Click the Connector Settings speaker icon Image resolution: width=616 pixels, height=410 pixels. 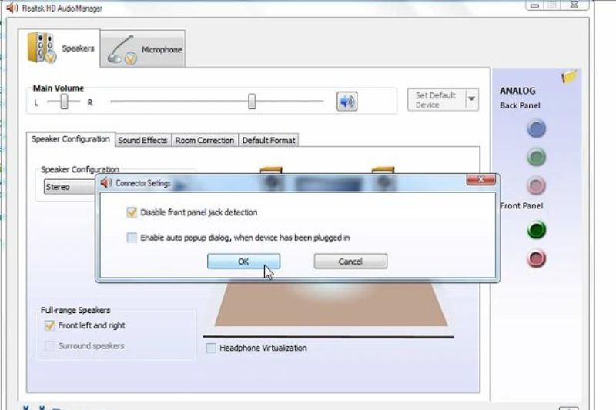tap(106, 183)
